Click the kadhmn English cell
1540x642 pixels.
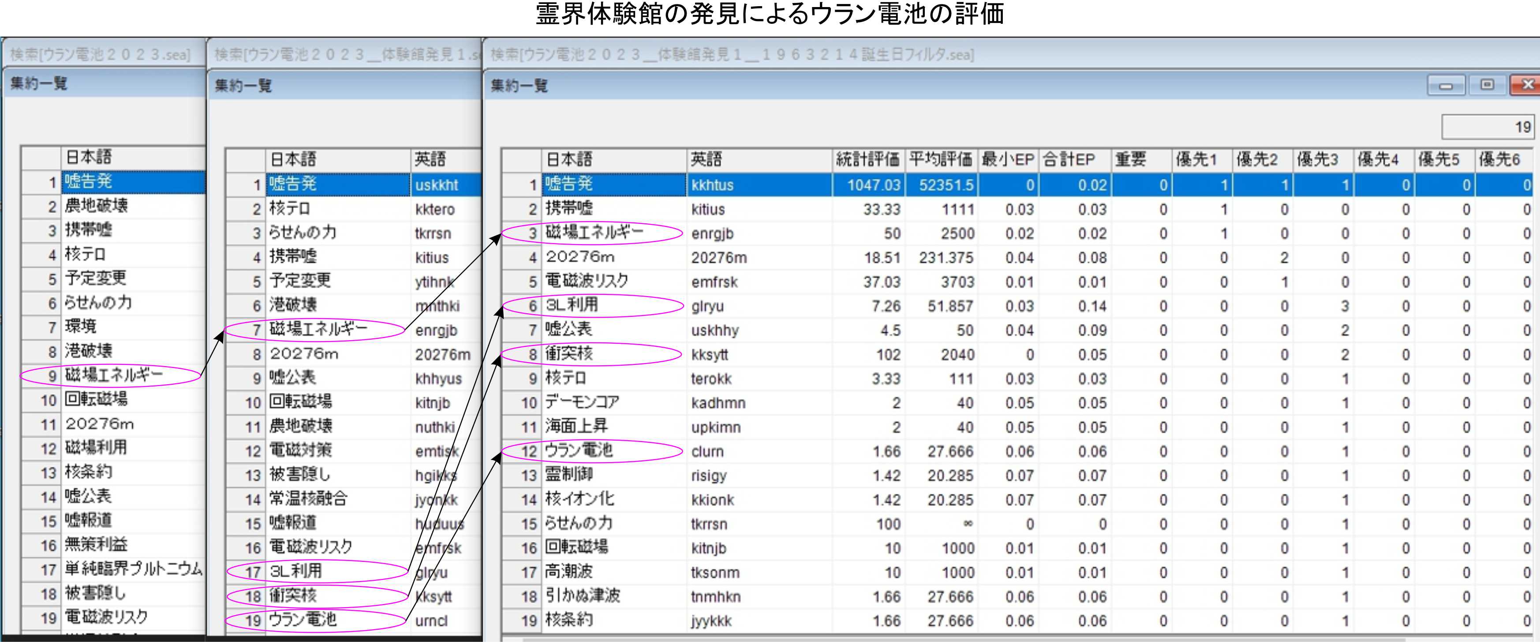tap(759, 403)
